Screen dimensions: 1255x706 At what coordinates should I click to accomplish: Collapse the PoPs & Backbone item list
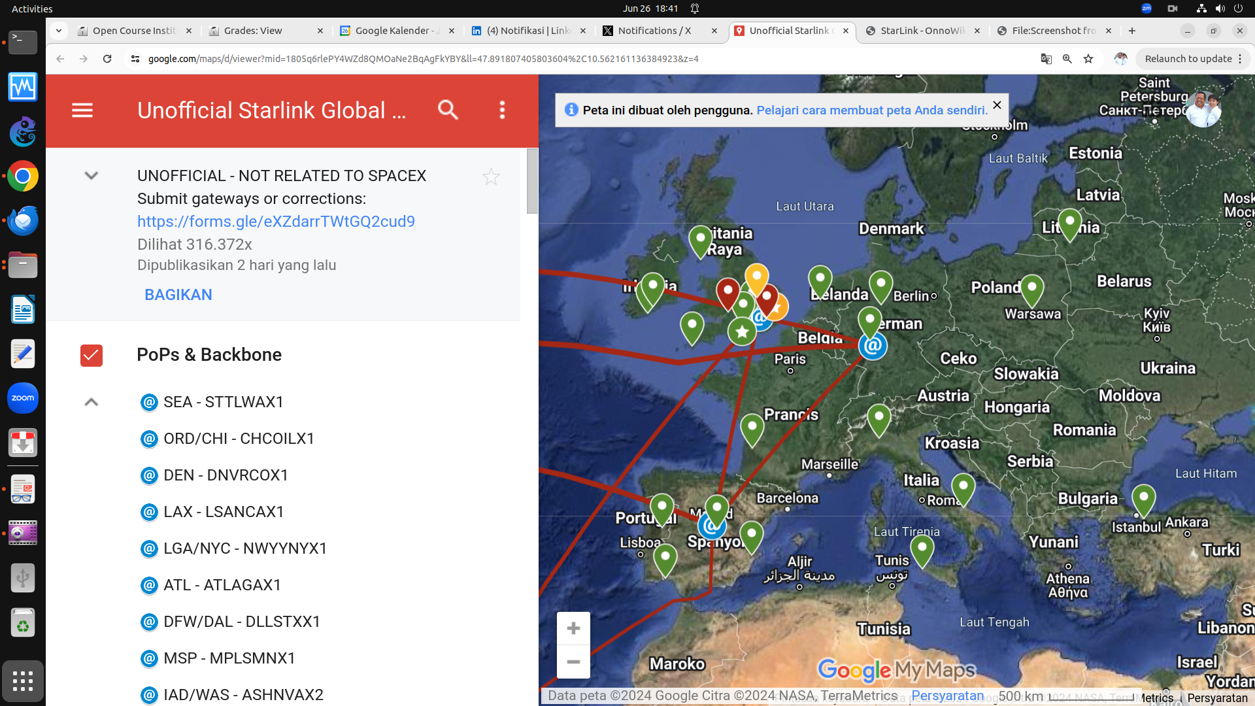92,402
